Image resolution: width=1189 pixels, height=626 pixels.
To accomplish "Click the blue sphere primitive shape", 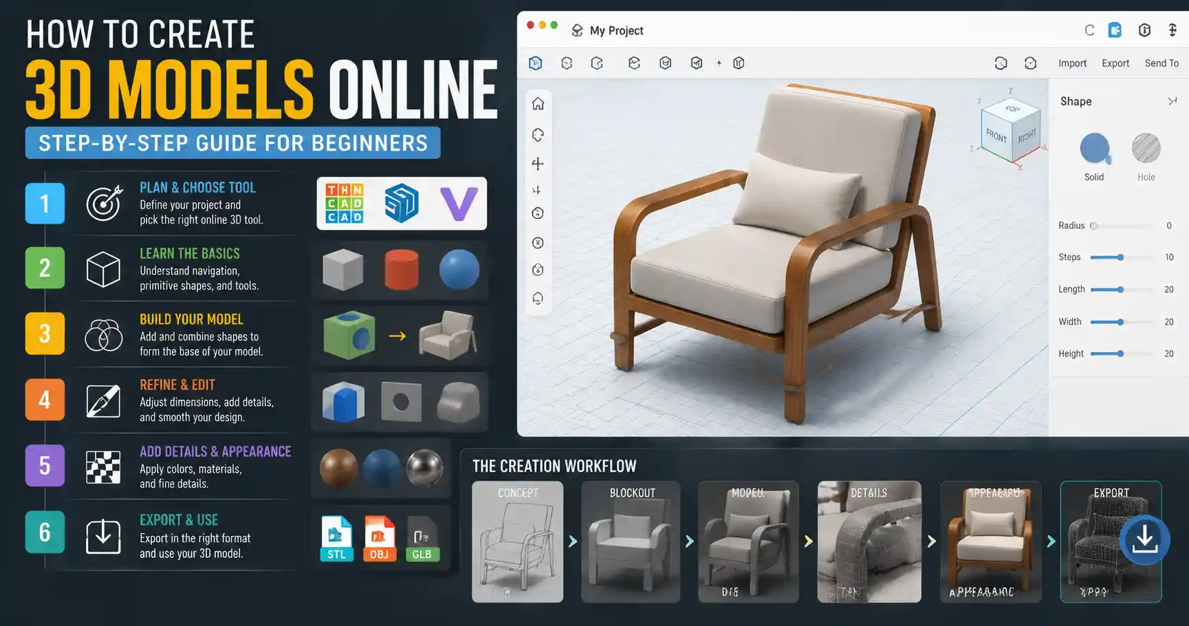I will click(x=459, y=269).
